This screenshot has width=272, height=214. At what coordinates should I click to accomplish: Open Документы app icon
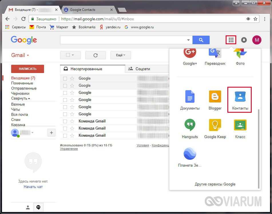pyautogui.click(x=190, y=100)
